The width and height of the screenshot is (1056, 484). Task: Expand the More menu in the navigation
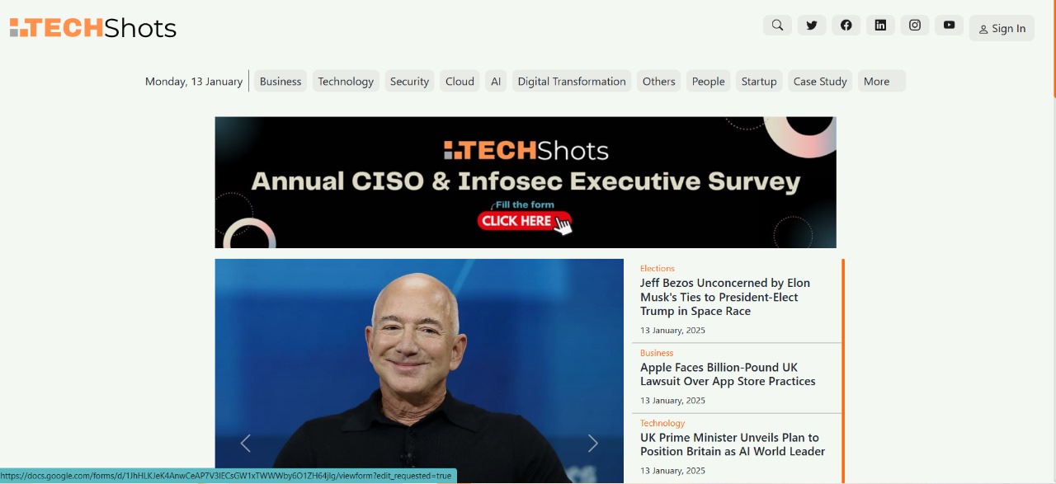click(x=882, y=81)
